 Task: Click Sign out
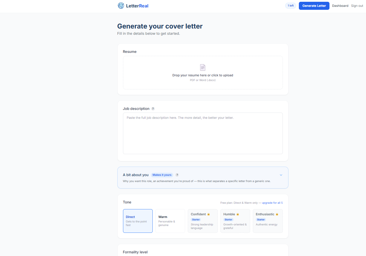[x=357, y=6]
